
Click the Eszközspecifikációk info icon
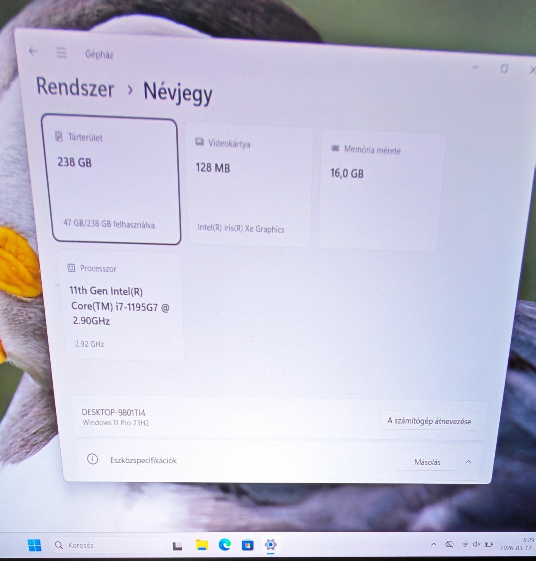click(92, 459)
